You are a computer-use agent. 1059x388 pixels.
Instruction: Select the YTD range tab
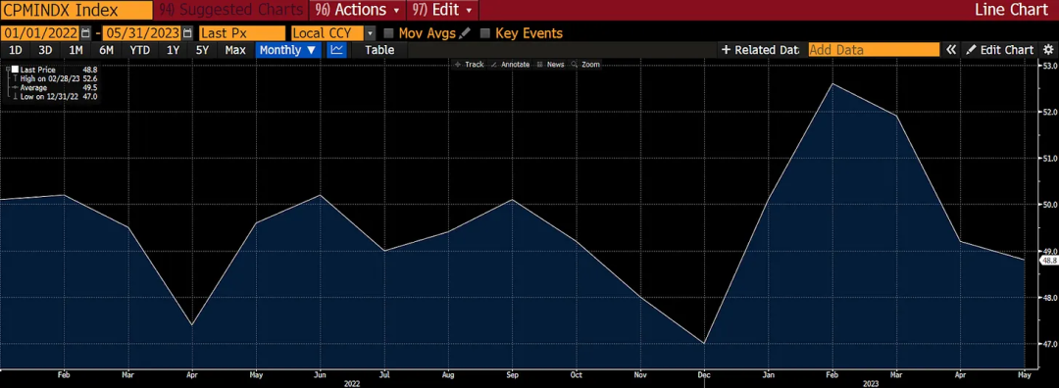click(x=140, y=50)
